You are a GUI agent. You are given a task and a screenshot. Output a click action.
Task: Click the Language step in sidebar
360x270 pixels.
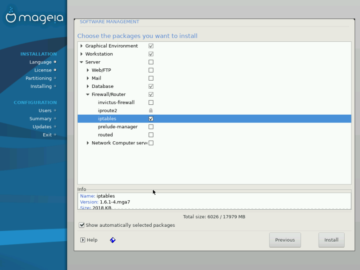pos(40,62)
